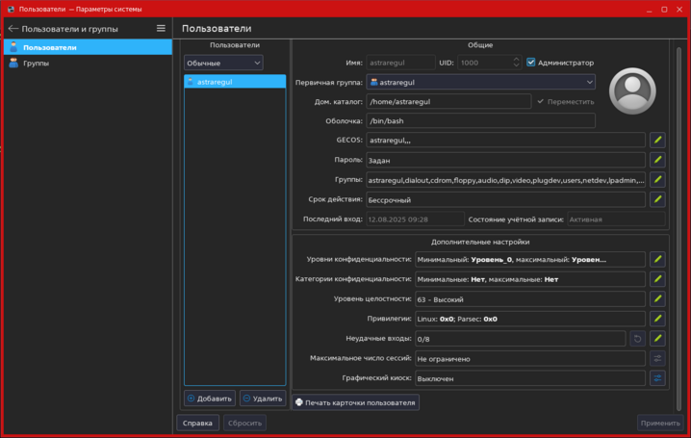Click the UID spinner arrows
The width and height of the screenshot is (691, 438).
(x=515, y=63)
